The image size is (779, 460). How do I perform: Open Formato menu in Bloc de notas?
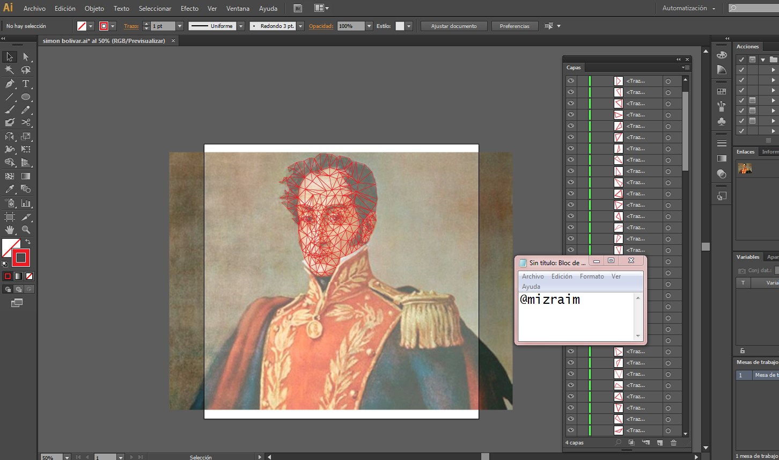coord(592,276)
